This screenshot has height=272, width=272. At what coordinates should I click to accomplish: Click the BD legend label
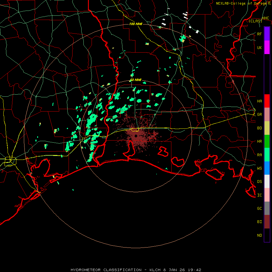[x=260, y=128]
